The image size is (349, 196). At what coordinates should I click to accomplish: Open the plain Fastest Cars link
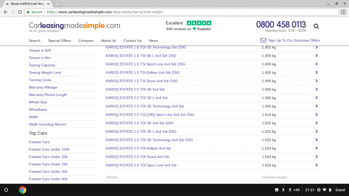pyautogui.click(x=39, y=142)
